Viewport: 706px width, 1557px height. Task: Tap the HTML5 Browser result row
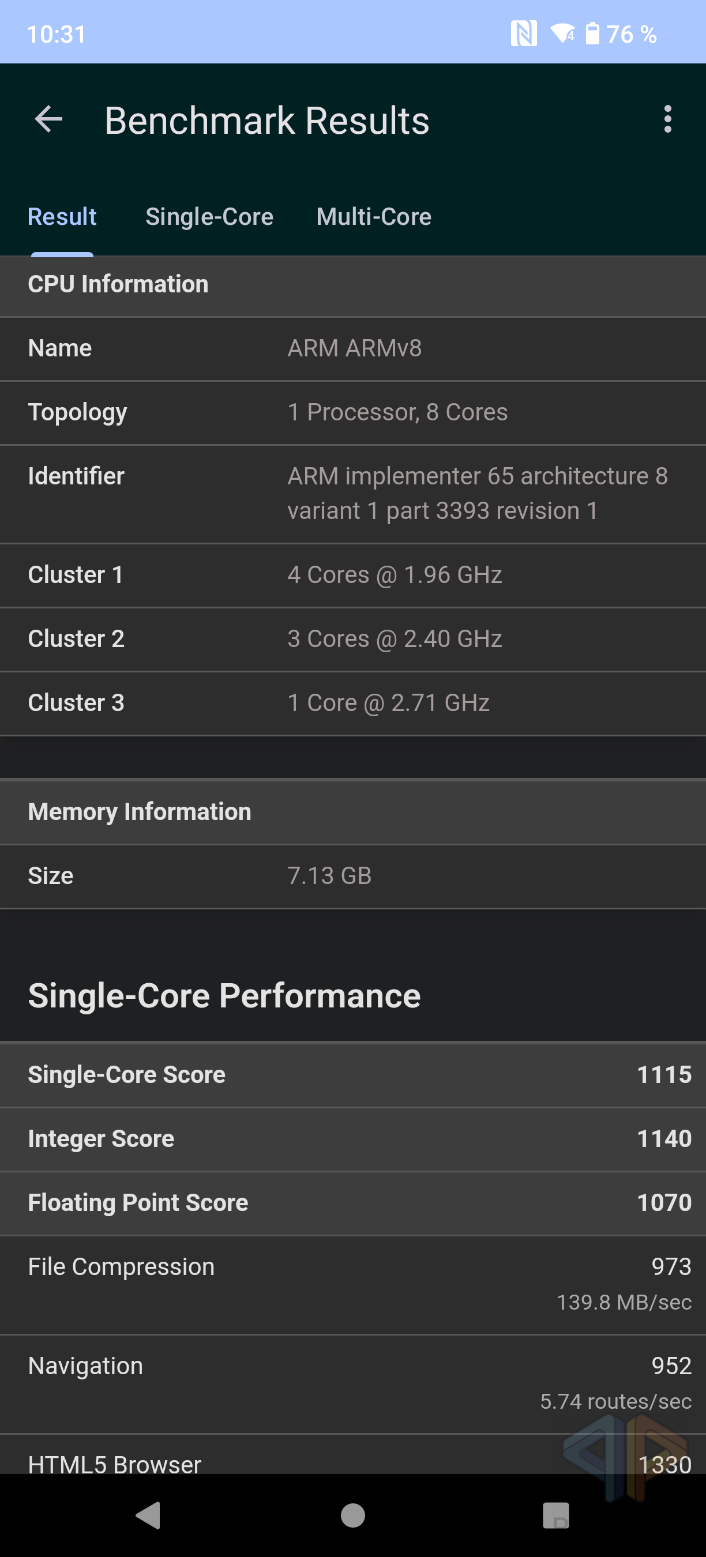pyautogui.click(x=353, y=1454)
